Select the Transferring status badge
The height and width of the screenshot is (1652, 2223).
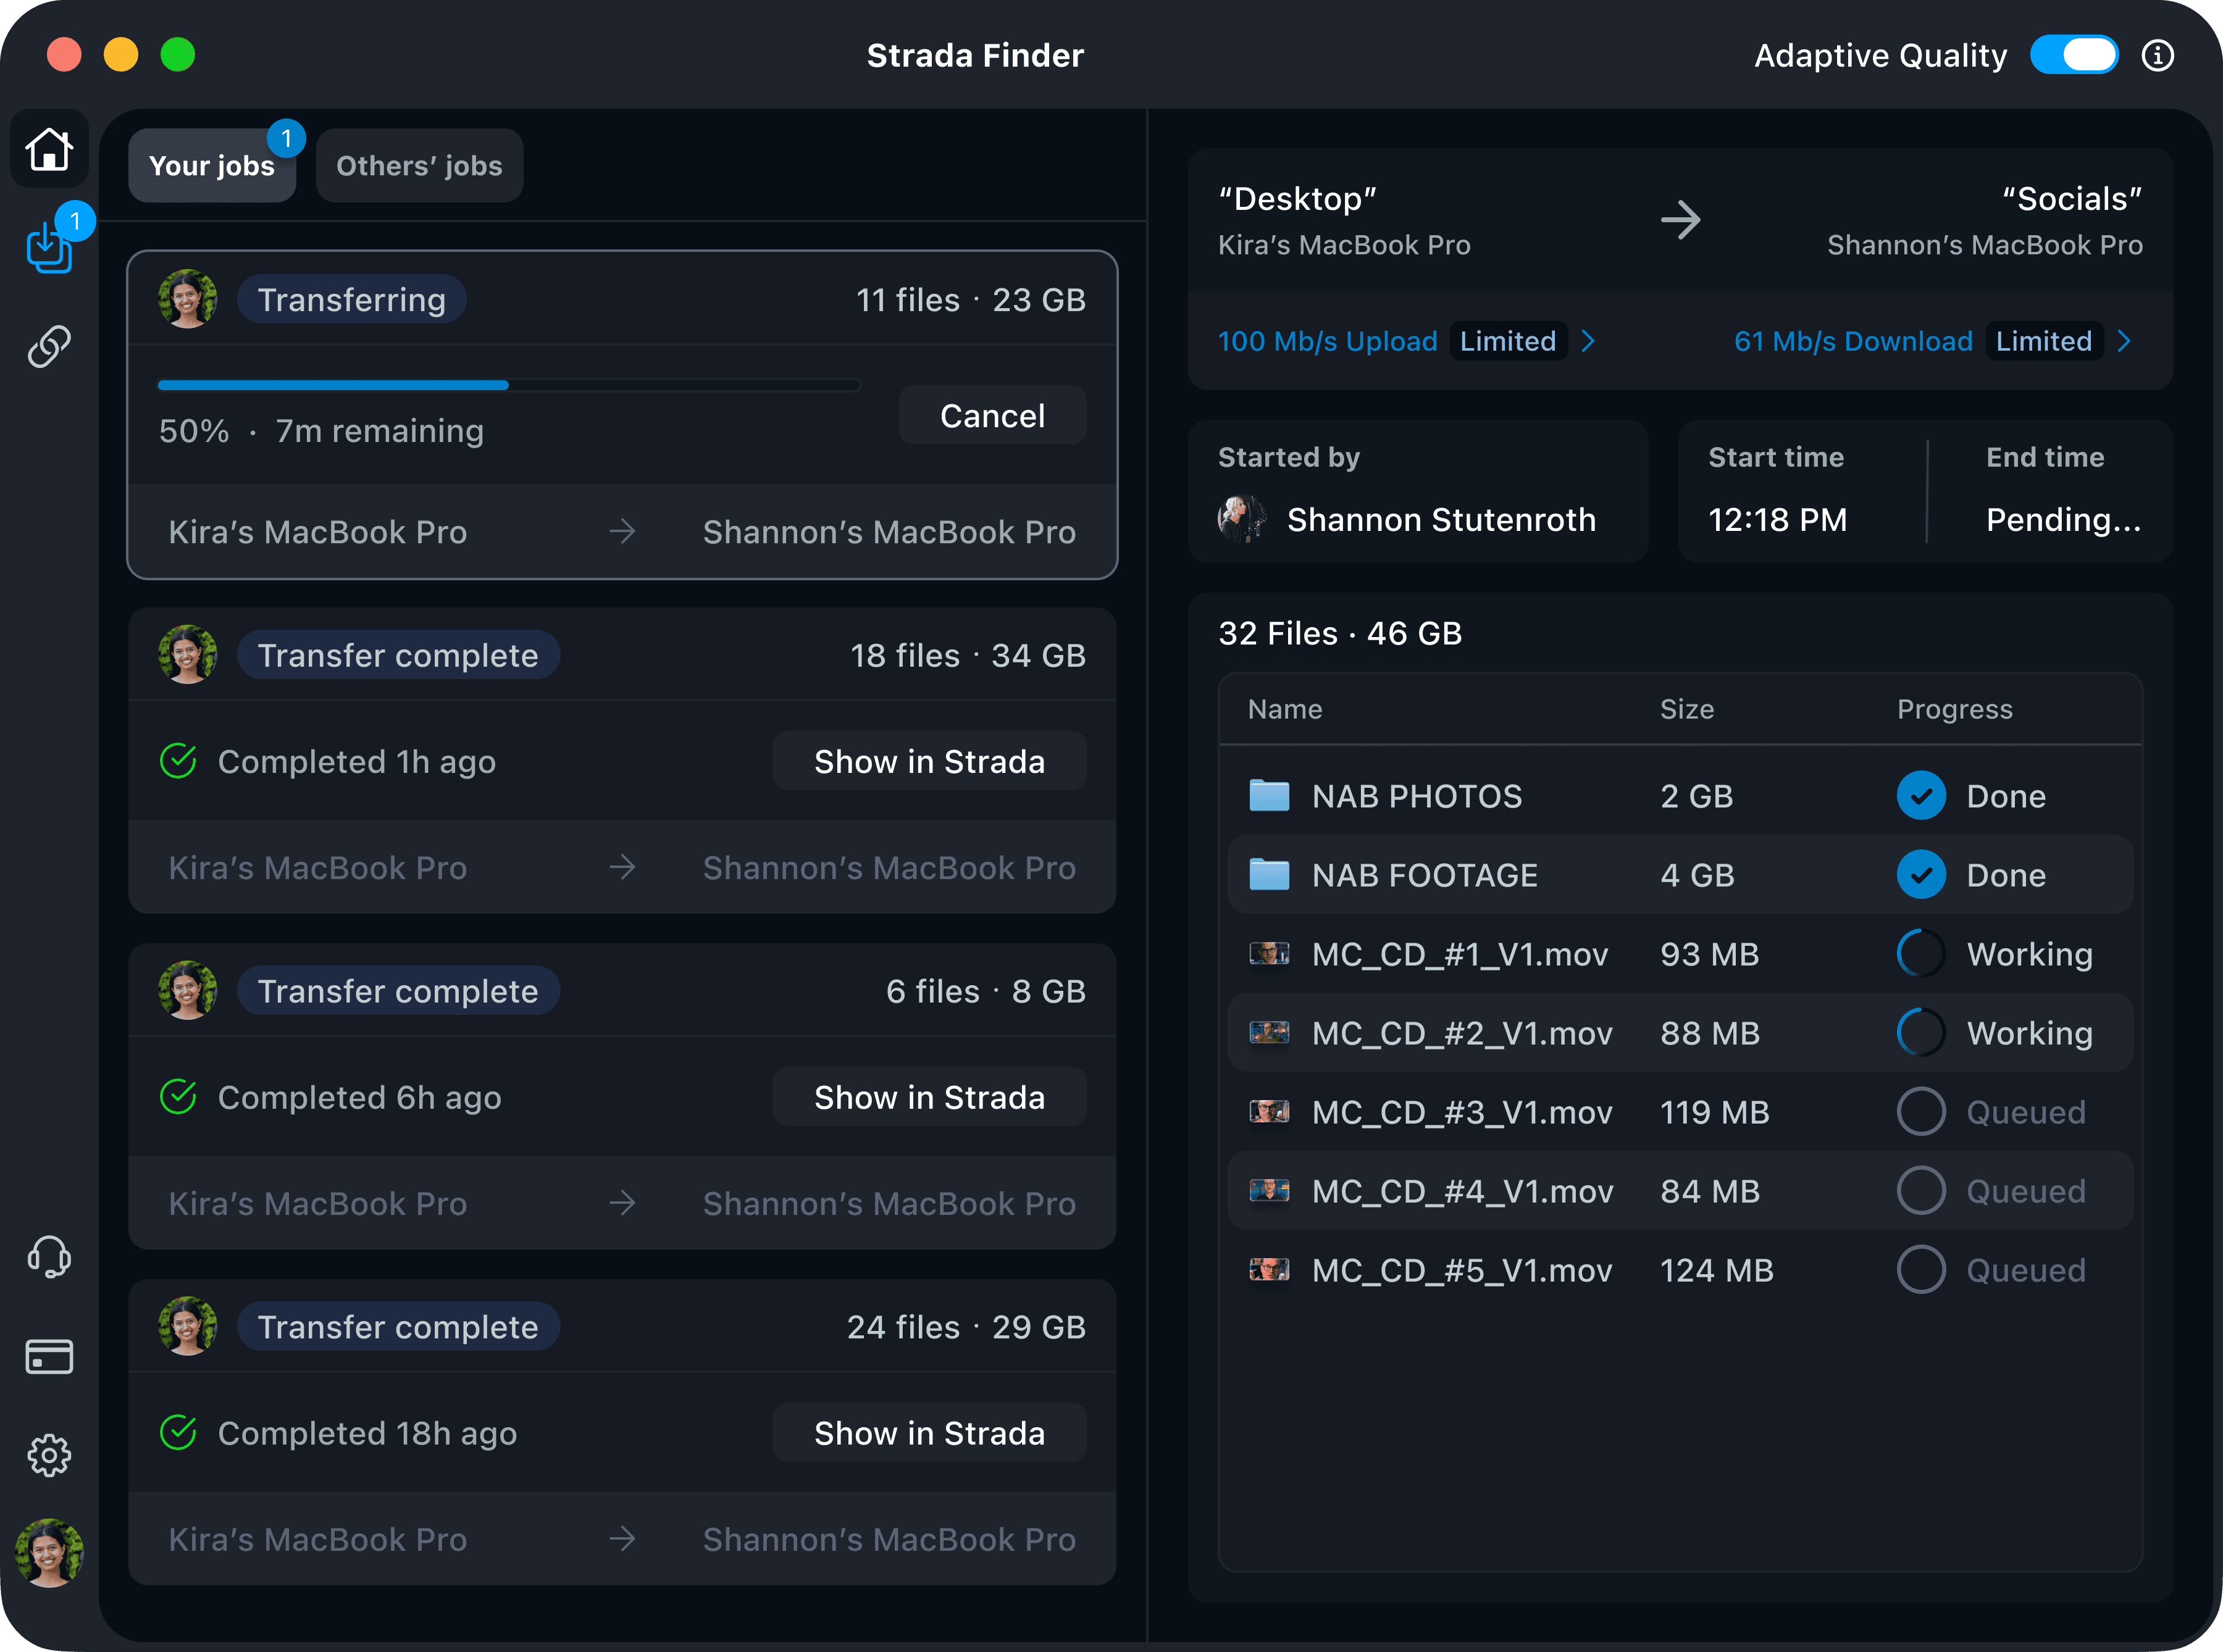point(351,299)
